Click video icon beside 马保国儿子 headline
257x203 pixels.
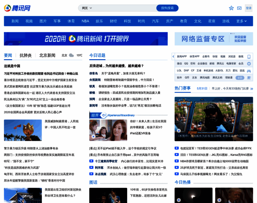[177, 174]
